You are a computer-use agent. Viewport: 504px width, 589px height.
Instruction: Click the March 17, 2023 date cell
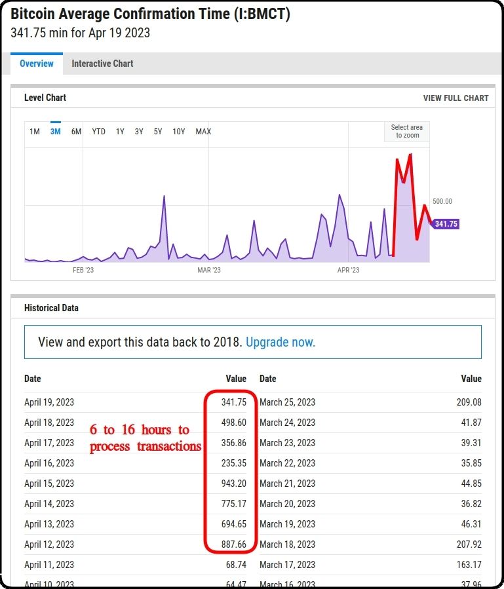[287, 565]
